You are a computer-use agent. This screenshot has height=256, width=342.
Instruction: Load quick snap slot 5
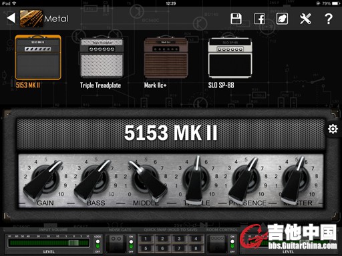point(146,248)
